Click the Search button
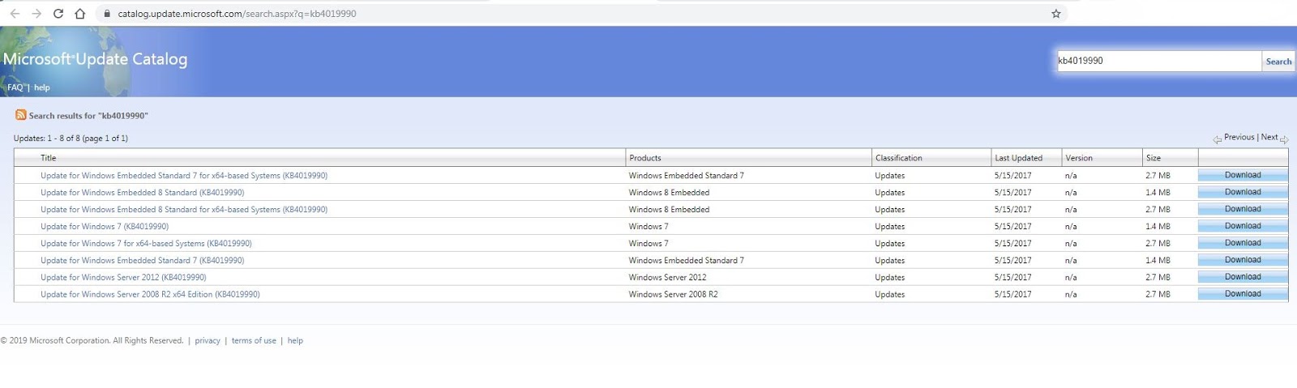This screenshot has height=388, width=1297. pyautogui.click(x=1278, y=62)
